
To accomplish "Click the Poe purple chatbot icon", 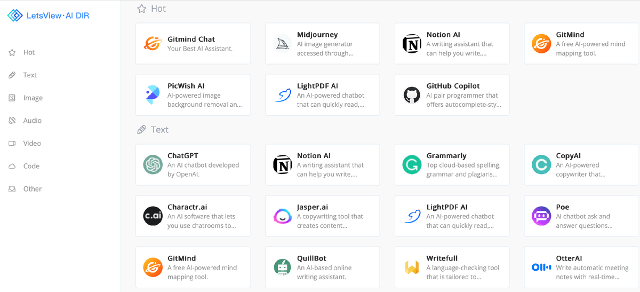I will pos(541,216).
